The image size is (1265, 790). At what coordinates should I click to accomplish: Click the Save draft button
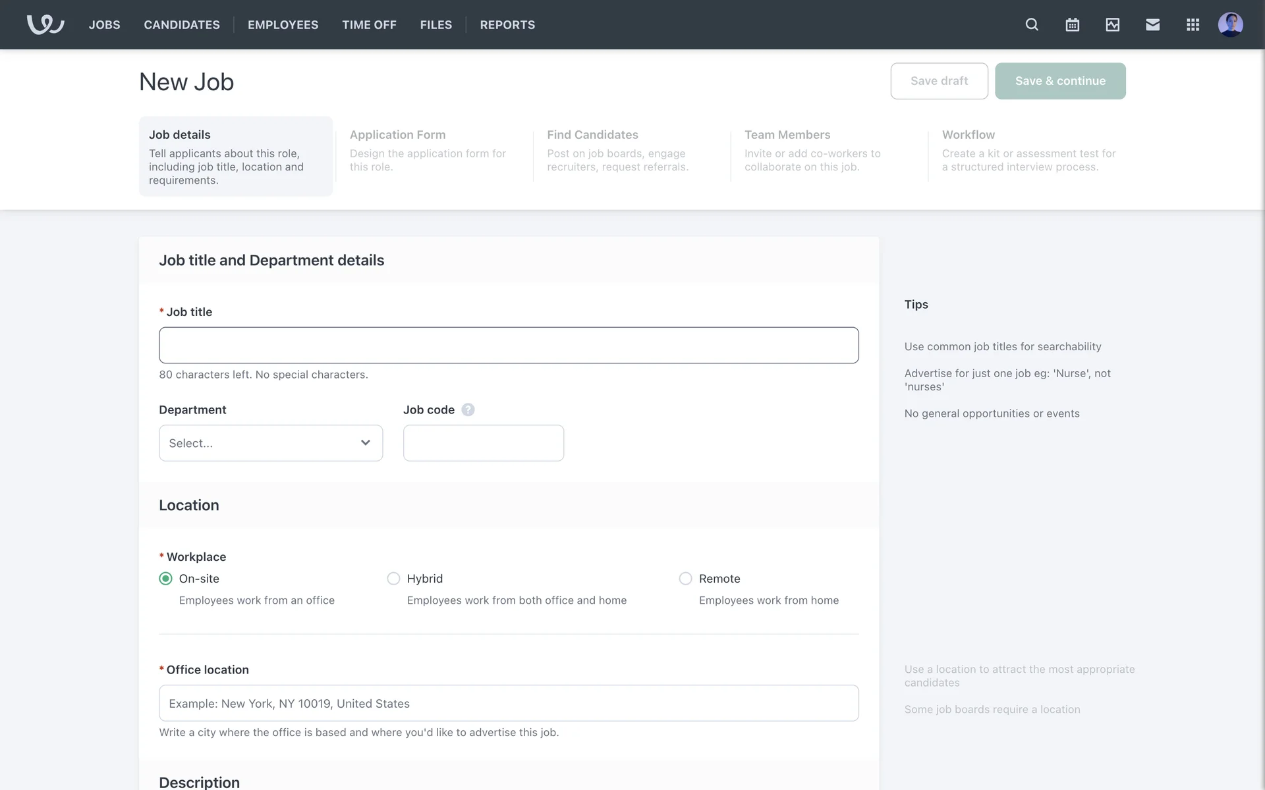click(x=939, y=81)
